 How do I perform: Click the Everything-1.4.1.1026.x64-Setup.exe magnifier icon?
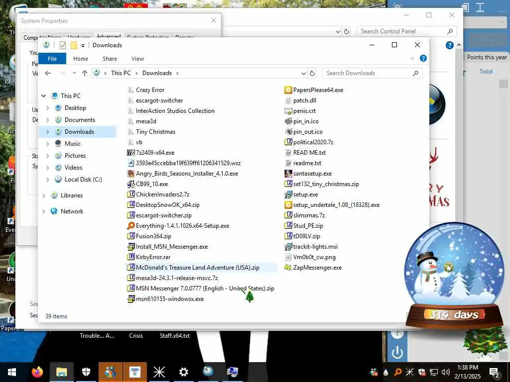tap(131, 225)
